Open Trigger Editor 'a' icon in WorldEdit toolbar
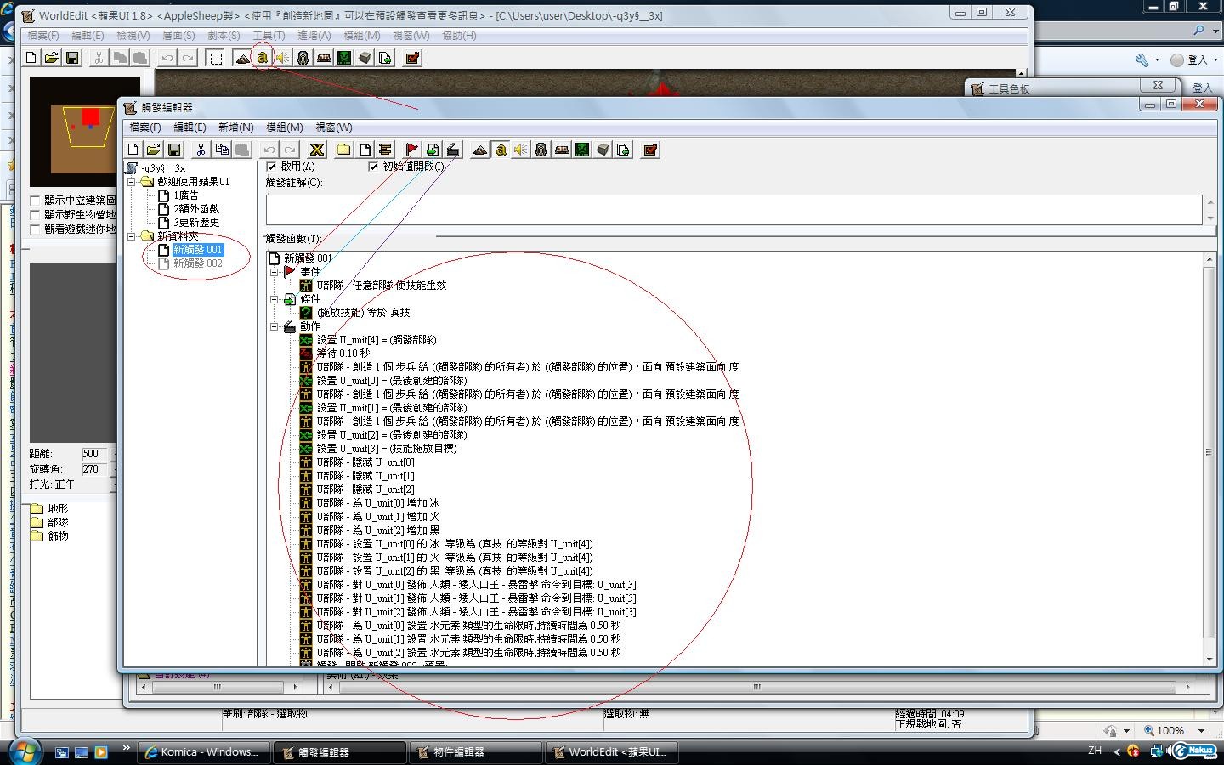This screenshot has width=1224, height=765. tap(262, 58)
